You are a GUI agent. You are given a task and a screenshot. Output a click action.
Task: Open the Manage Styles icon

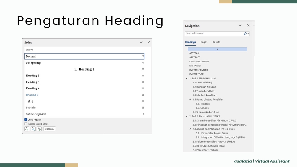(x=39, y=129)
